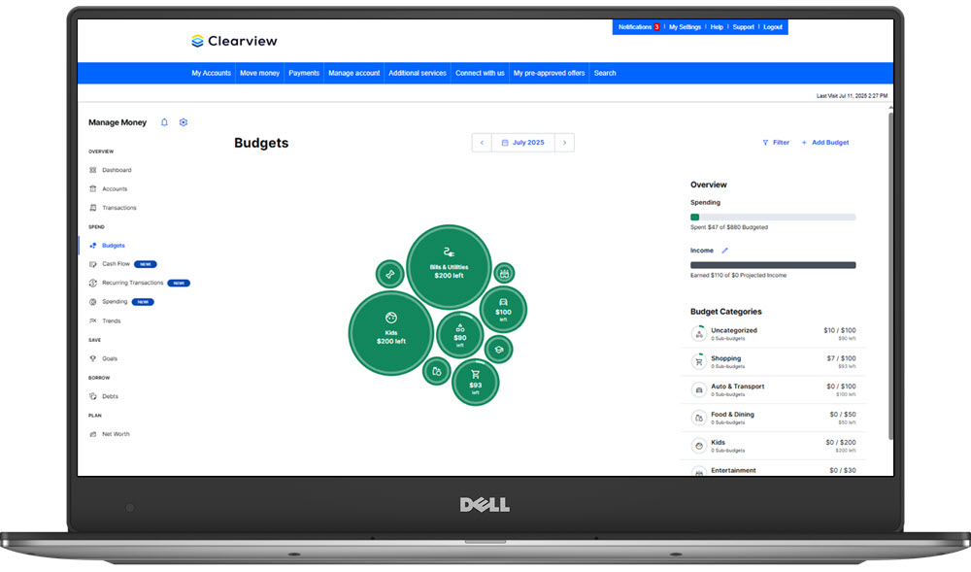Select Recurring Transactions in the sidebar

(x=131, y=283)
